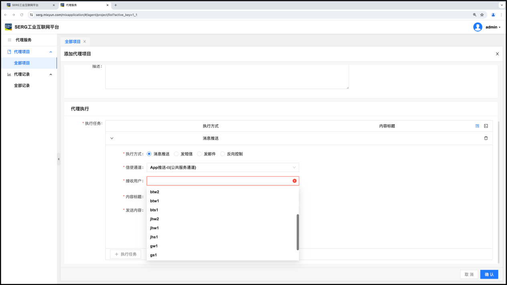The height and width of the screenshot is (285, 507).
Task: Collapse the 代理项目 sidebar group
Action: tap(50, 52)
